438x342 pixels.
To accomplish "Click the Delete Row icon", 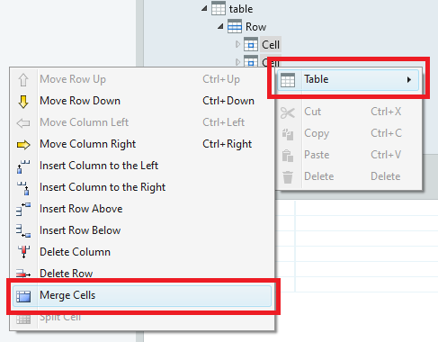I will pyautogui.click(x=23, y=274).
